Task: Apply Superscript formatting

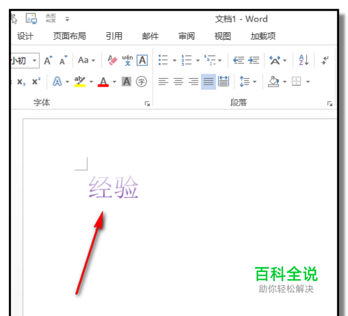Action: 36,82
